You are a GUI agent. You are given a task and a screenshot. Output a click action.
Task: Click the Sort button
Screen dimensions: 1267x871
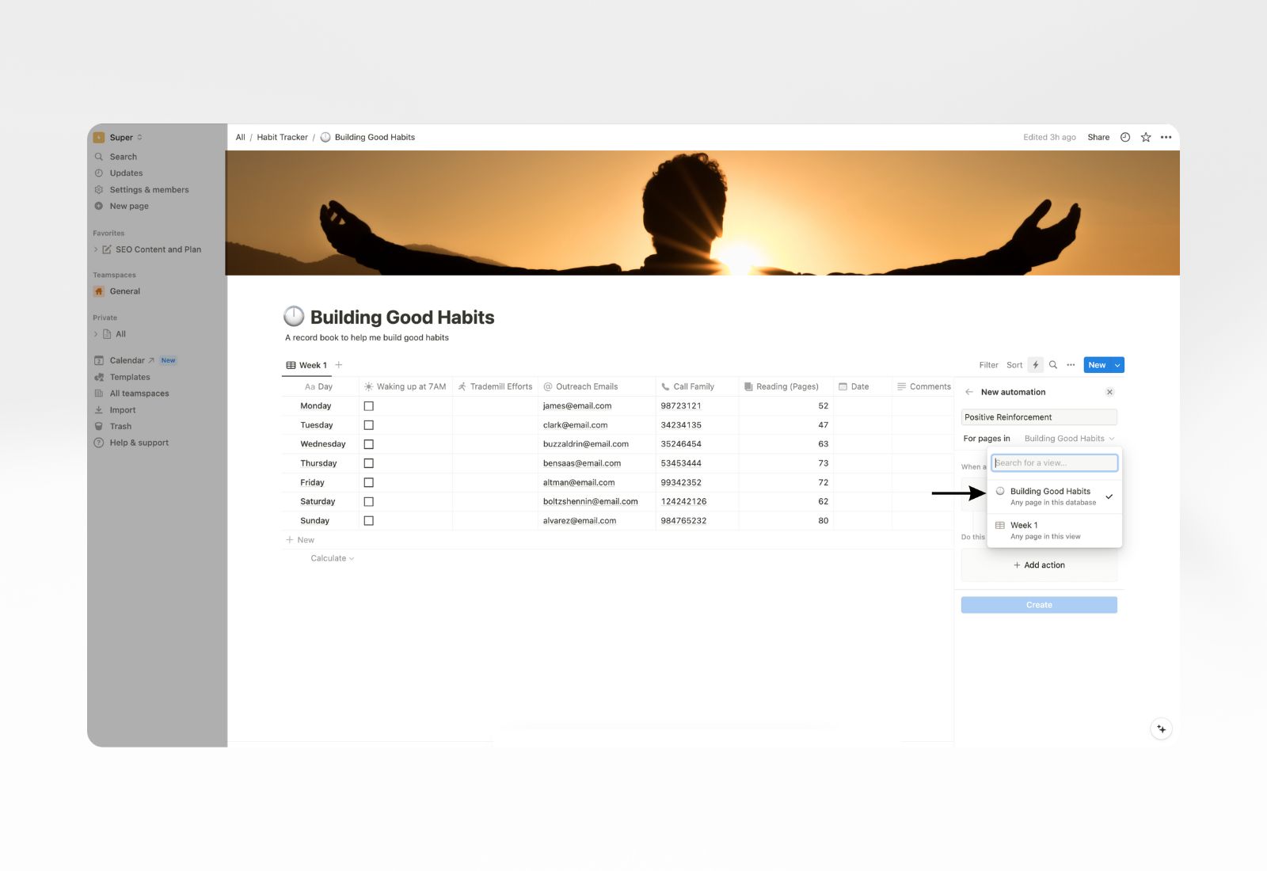pyautogui.click(x=1014, y=365)
